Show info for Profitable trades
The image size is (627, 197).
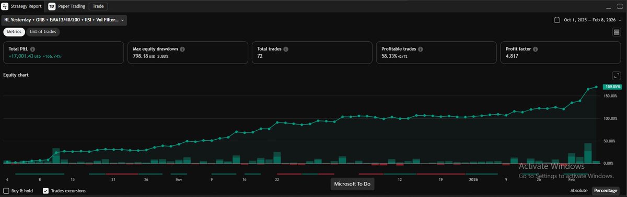coord(421,49)
